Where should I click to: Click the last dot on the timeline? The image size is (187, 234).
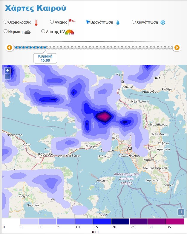170,47
